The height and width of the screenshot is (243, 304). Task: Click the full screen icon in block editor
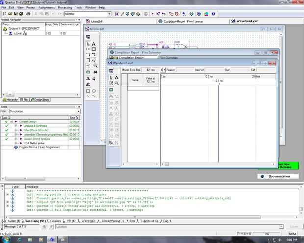(x=88, y=72)
